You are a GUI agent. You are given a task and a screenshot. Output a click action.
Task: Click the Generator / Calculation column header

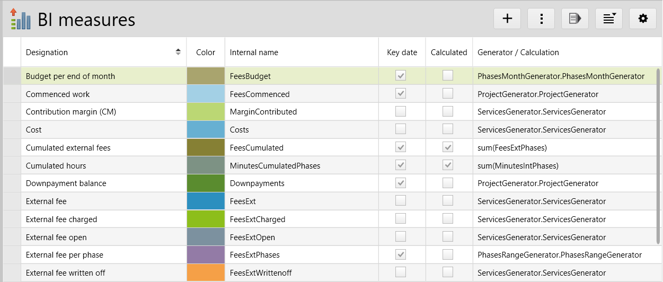pos(518,52)
